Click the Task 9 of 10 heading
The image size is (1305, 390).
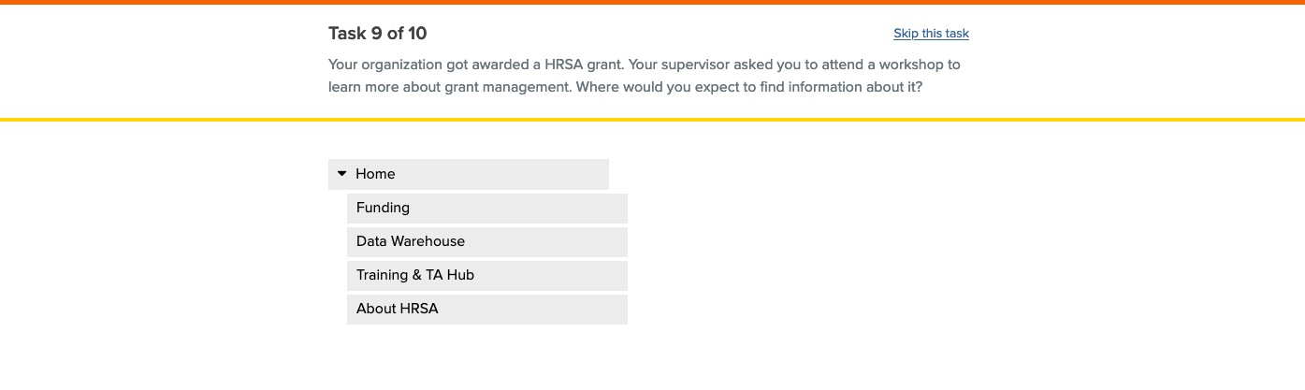click(x=377, y=34)
